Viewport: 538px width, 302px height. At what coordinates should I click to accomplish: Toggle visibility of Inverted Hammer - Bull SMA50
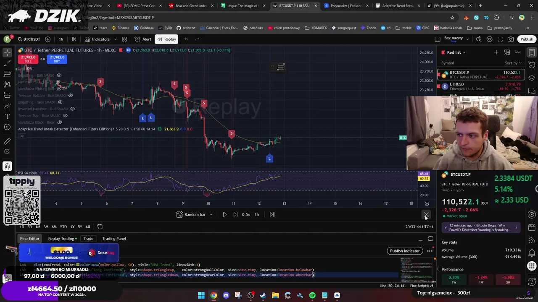[72, 109]
